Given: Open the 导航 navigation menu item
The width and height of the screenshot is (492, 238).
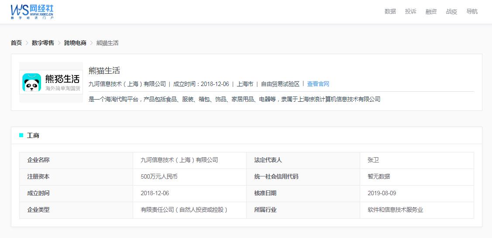Looking at the screenshot, I should (471, 12).
